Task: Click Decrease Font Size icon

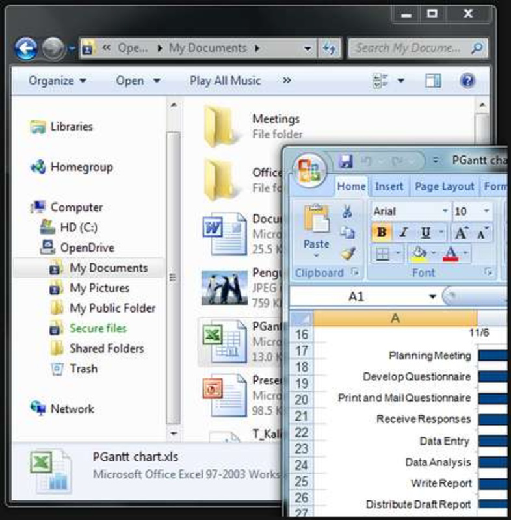Action: pyautogui.click(x=482, y=233)
